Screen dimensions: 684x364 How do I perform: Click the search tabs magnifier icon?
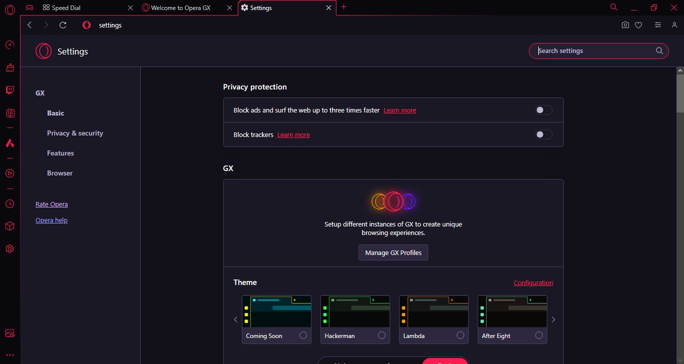pos(614,7)
